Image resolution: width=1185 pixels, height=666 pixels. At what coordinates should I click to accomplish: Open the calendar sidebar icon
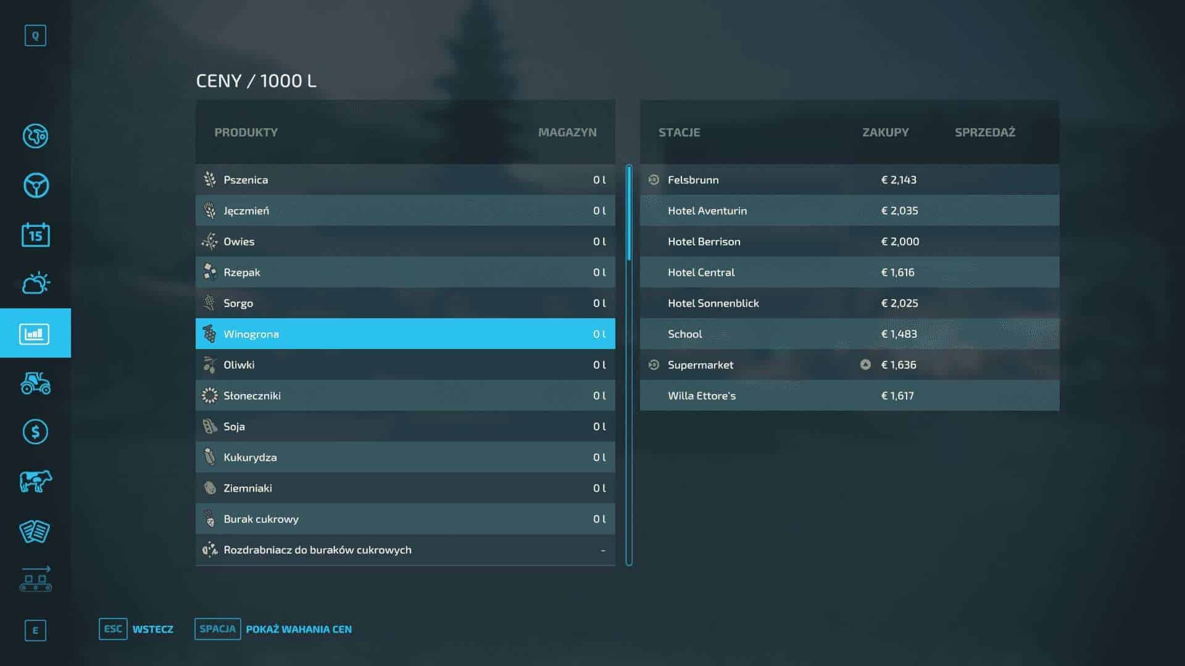point(35,235)
